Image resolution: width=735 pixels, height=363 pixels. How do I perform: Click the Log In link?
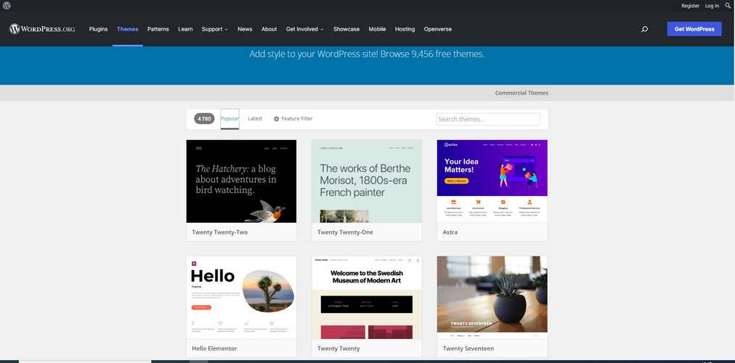coord(712,6)
